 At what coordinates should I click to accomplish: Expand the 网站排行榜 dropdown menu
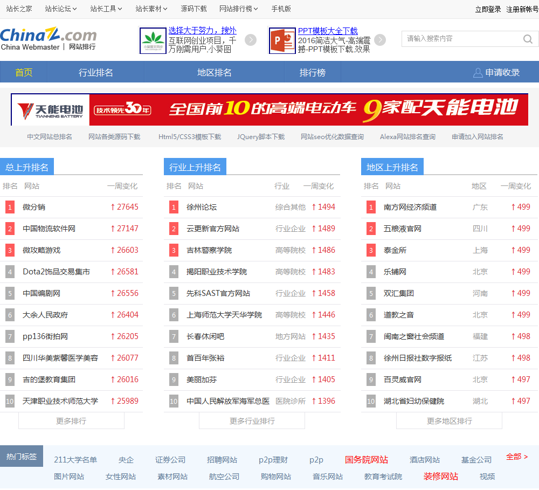[239, 9]
